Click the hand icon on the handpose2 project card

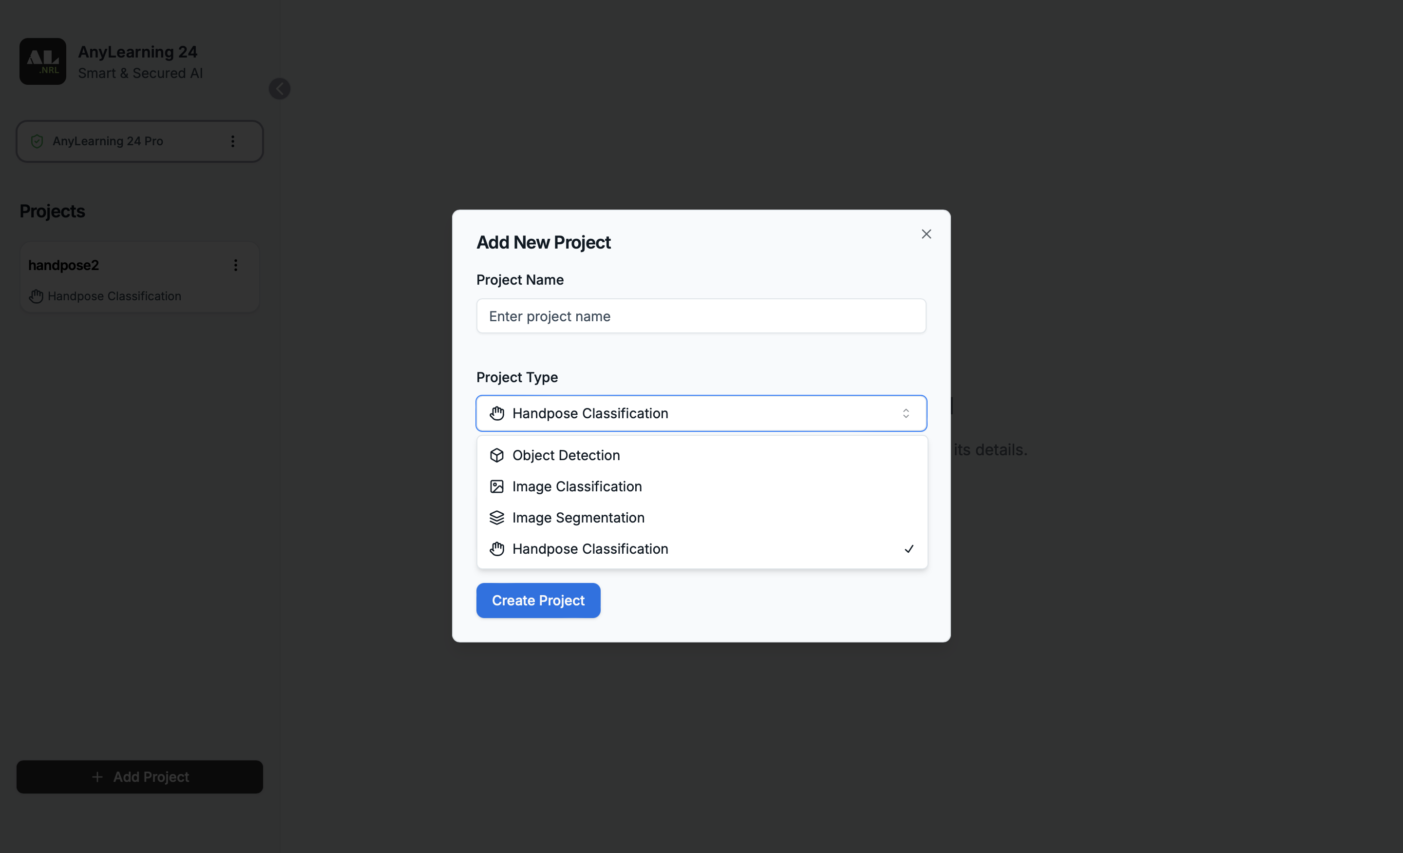pyautogui.click(x=36, y=296)
